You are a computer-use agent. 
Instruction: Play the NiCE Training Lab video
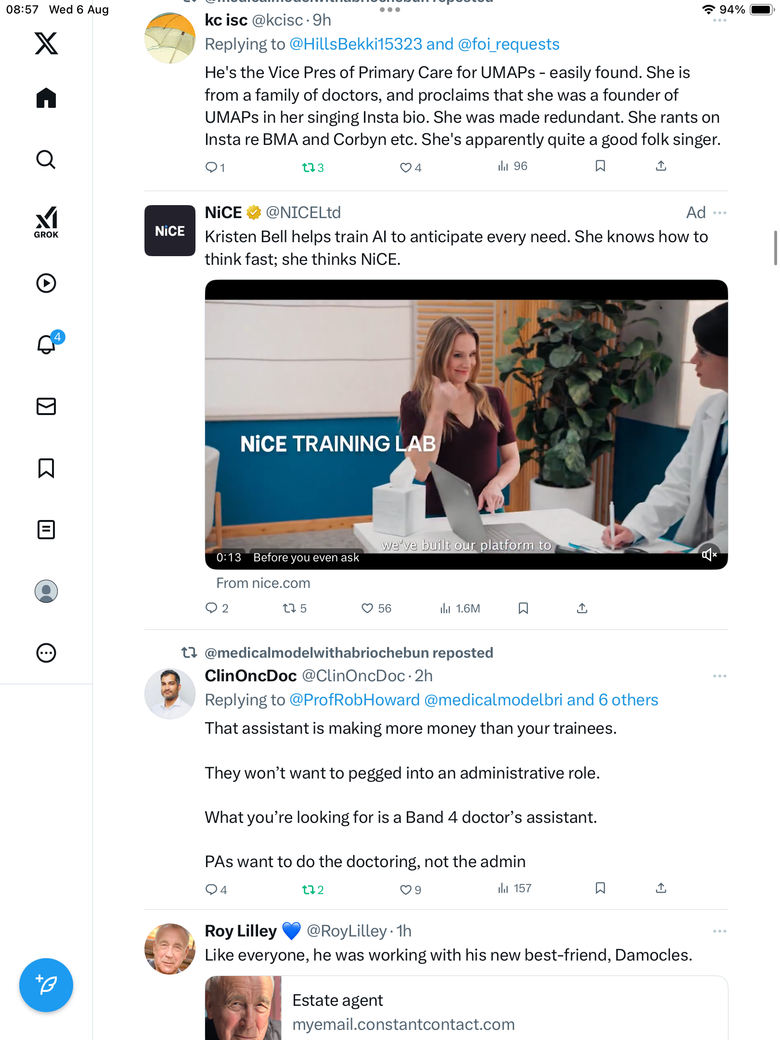(466, 424)
